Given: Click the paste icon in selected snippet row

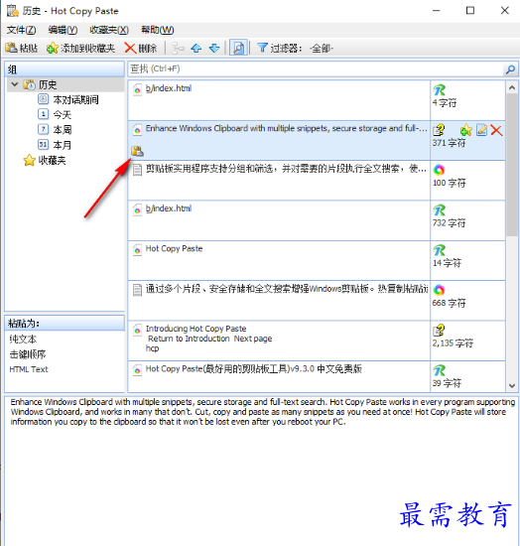Looking at the screenshot, I should point(137,151).
